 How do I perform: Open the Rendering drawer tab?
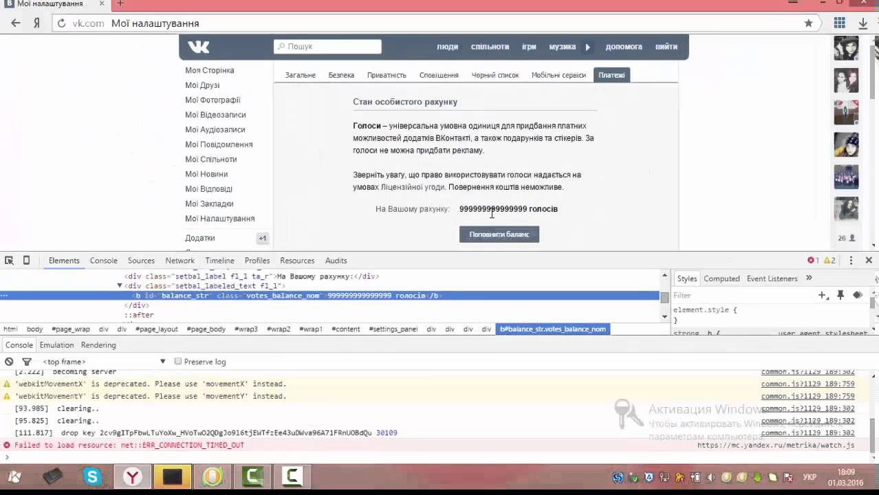click(x=98, y=345)
